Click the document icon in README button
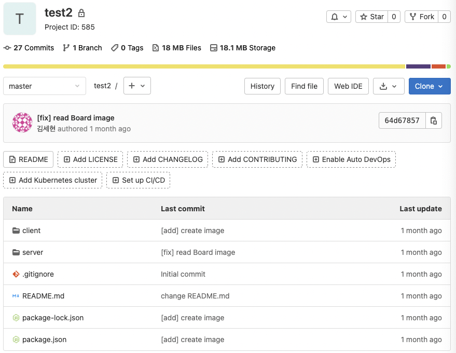456x353 pixels. point(12,159)
